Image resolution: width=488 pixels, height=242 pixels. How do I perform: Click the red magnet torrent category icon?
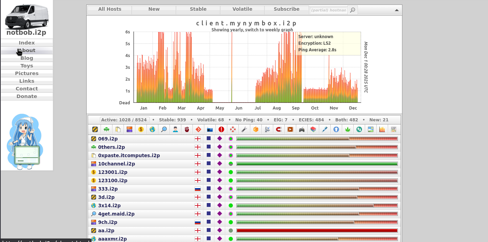pyautogui.click(x=279, y=129)
